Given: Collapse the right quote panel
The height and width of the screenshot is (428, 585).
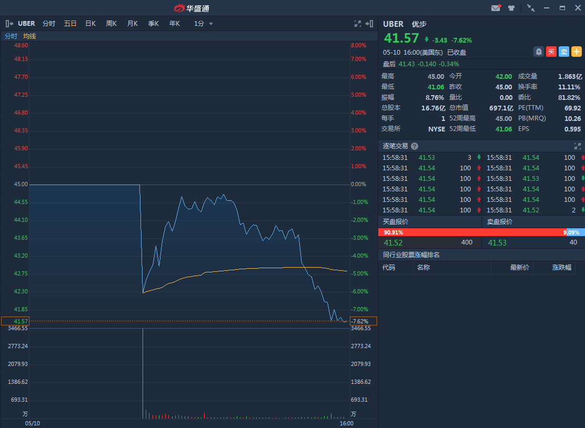Looking at the screenshot, I should [x=369, y=24].
